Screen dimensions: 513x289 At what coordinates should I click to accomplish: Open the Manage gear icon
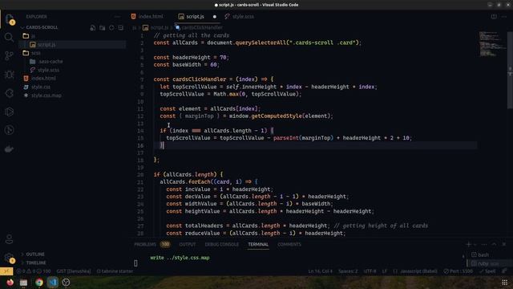pyautogui.click(x=9, y=258)
